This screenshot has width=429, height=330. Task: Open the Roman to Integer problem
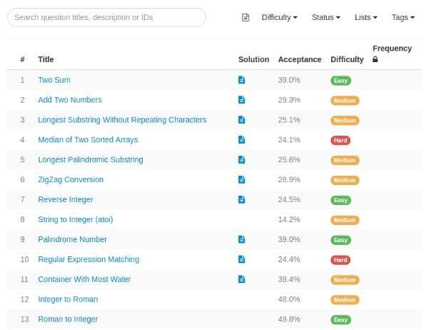[x=68, y=319]
